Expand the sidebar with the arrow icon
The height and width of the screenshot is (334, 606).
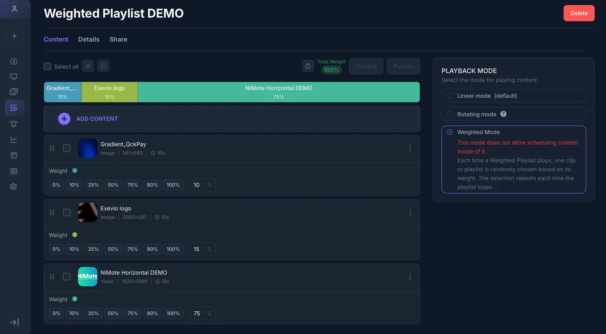tap(14, 322)
